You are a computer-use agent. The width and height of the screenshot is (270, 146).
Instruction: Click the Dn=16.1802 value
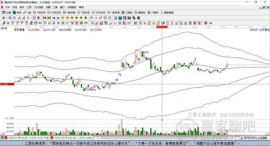point(81,30)
